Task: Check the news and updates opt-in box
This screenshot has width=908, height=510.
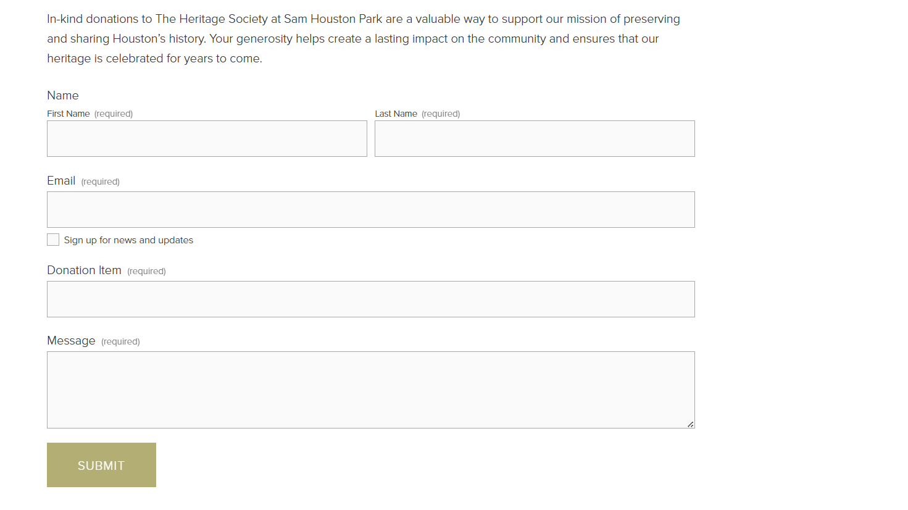Action: pyautogui.click(x=53, y=240)
